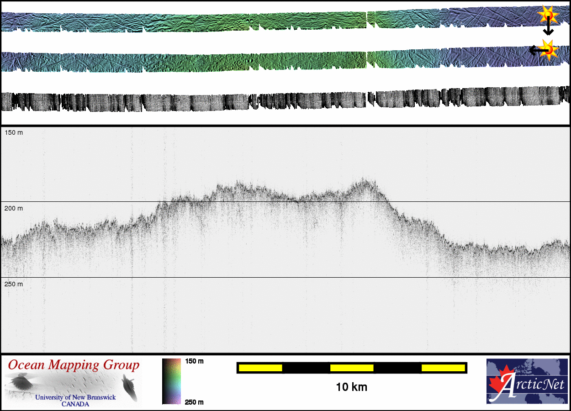Screen dimensions: 571x411
Task: Click the 150 m label beside color scale
Action: point(194,361)
